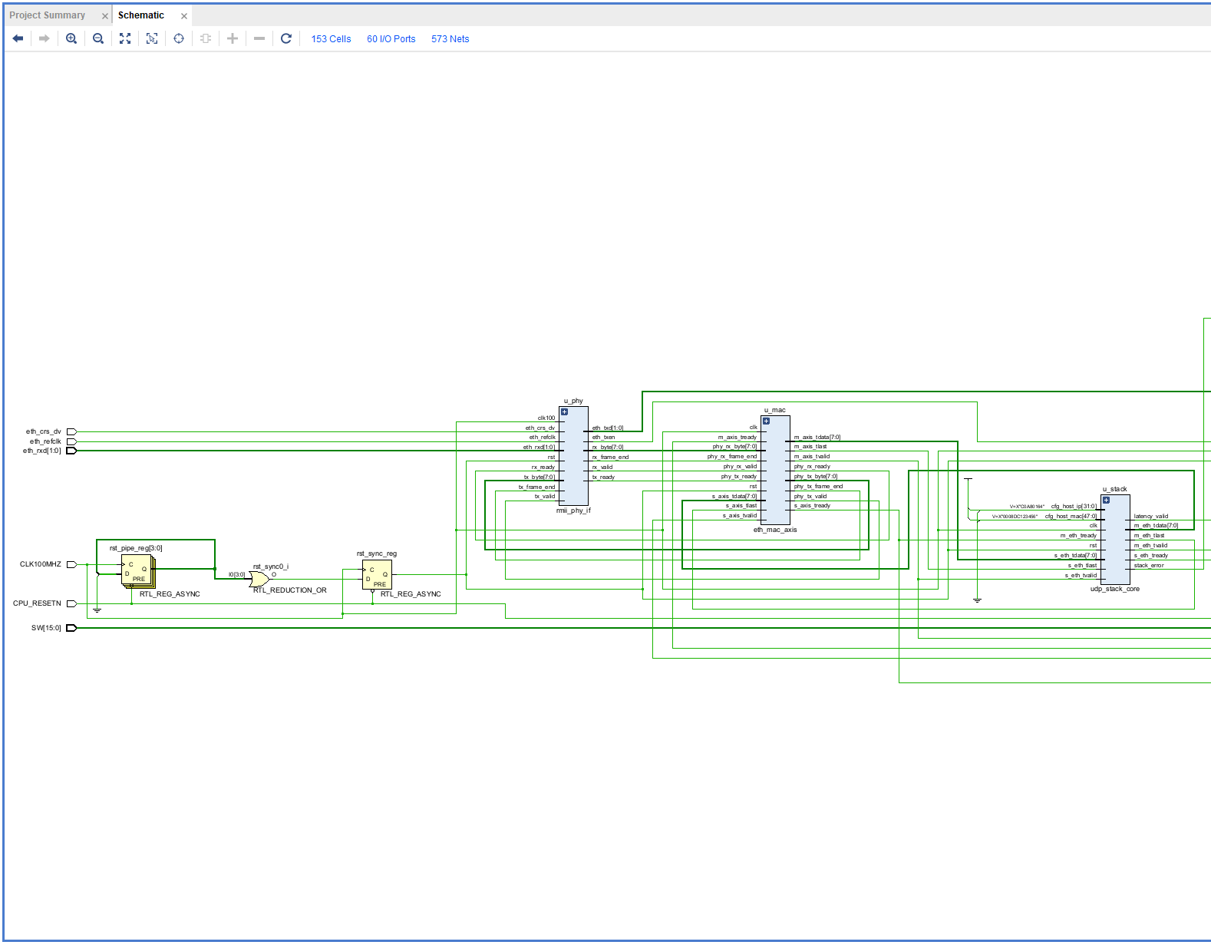Close the Project Summary tab

tap(105, 16)
